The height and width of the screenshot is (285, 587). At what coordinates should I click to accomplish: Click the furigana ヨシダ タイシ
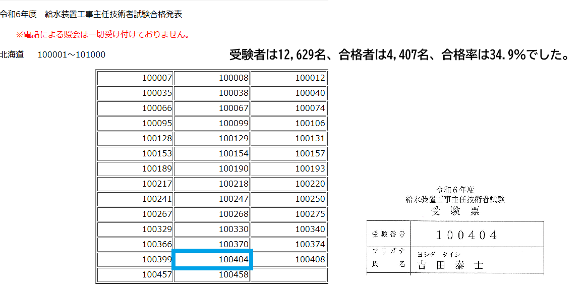pyautogui.click(x=438, y=254)
